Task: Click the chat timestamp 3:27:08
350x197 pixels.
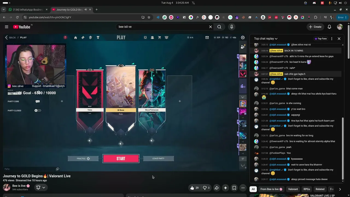Action: 265,153
